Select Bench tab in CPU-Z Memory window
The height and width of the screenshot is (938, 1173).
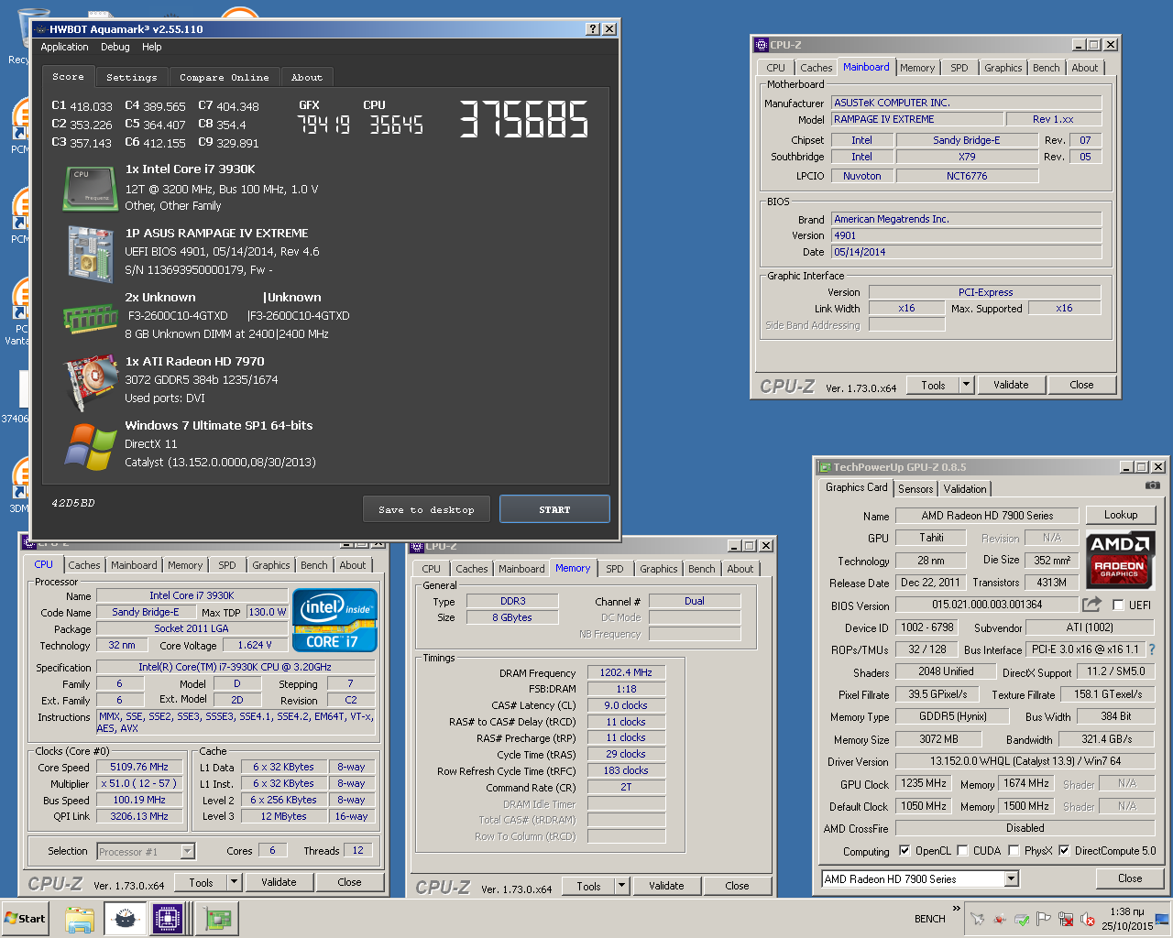coord(701,569)
